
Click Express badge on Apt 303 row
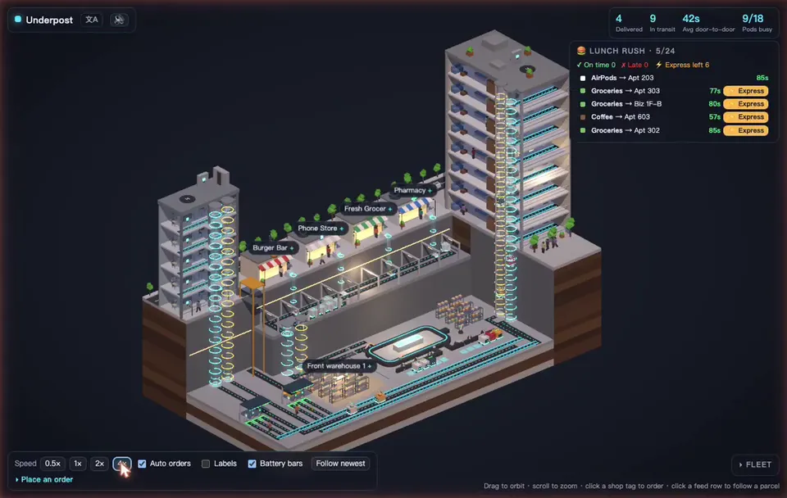[746, 91]
